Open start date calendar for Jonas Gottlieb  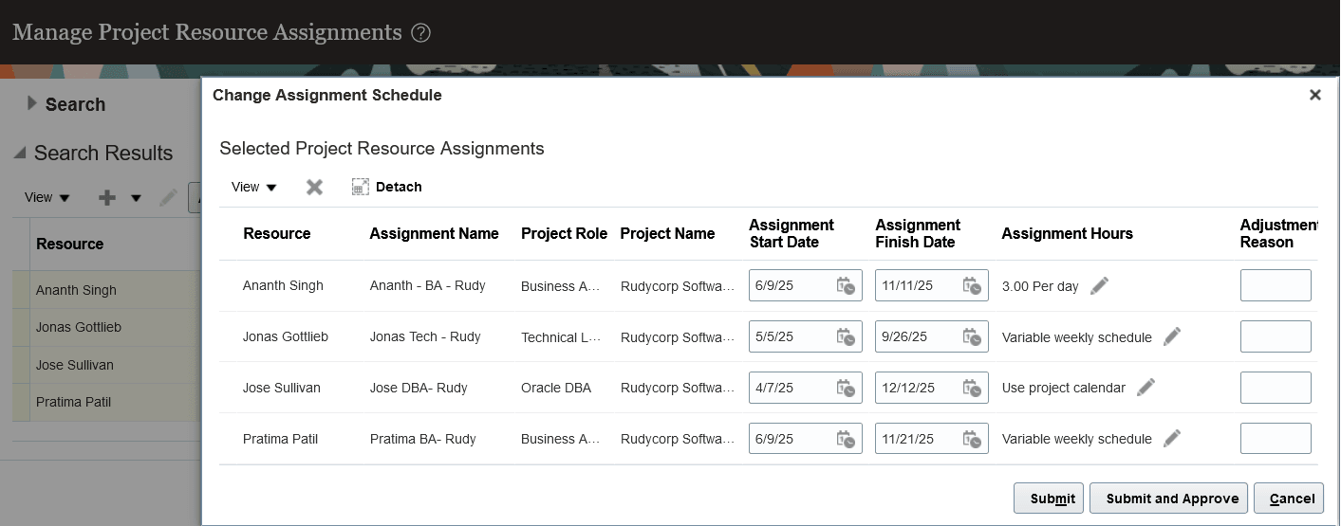click(x=846, y=336)
